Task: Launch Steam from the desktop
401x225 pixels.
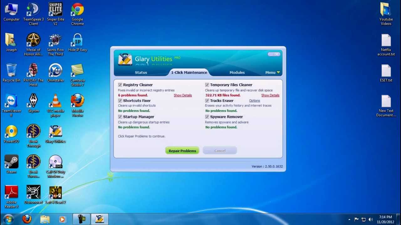Action: (x=11, y=164)
